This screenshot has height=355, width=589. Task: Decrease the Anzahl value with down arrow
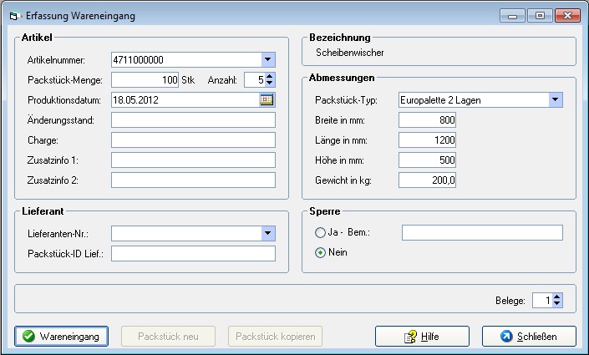(x=270, y=84)
